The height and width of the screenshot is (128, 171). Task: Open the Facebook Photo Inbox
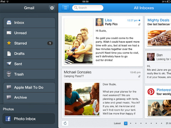(29, 119)
